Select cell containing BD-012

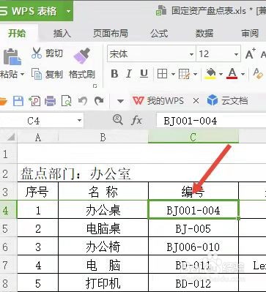[x=193, y=283]
